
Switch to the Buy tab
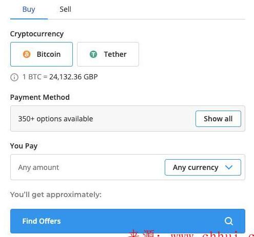[x=29, y=9]
